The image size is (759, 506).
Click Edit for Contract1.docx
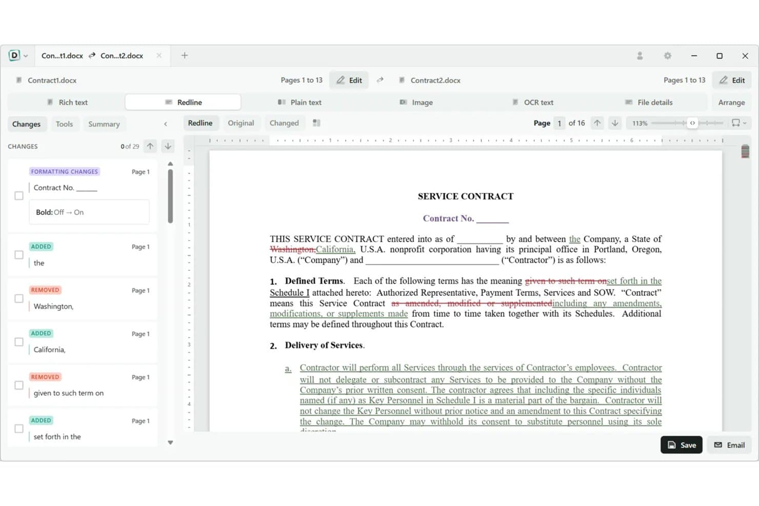pyautogui.click(x=349, y=80)
